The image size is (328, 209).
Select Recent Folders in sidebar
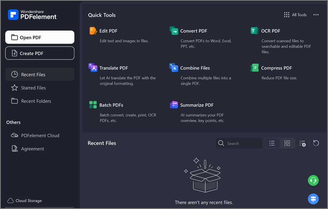[x=40, y=101]
